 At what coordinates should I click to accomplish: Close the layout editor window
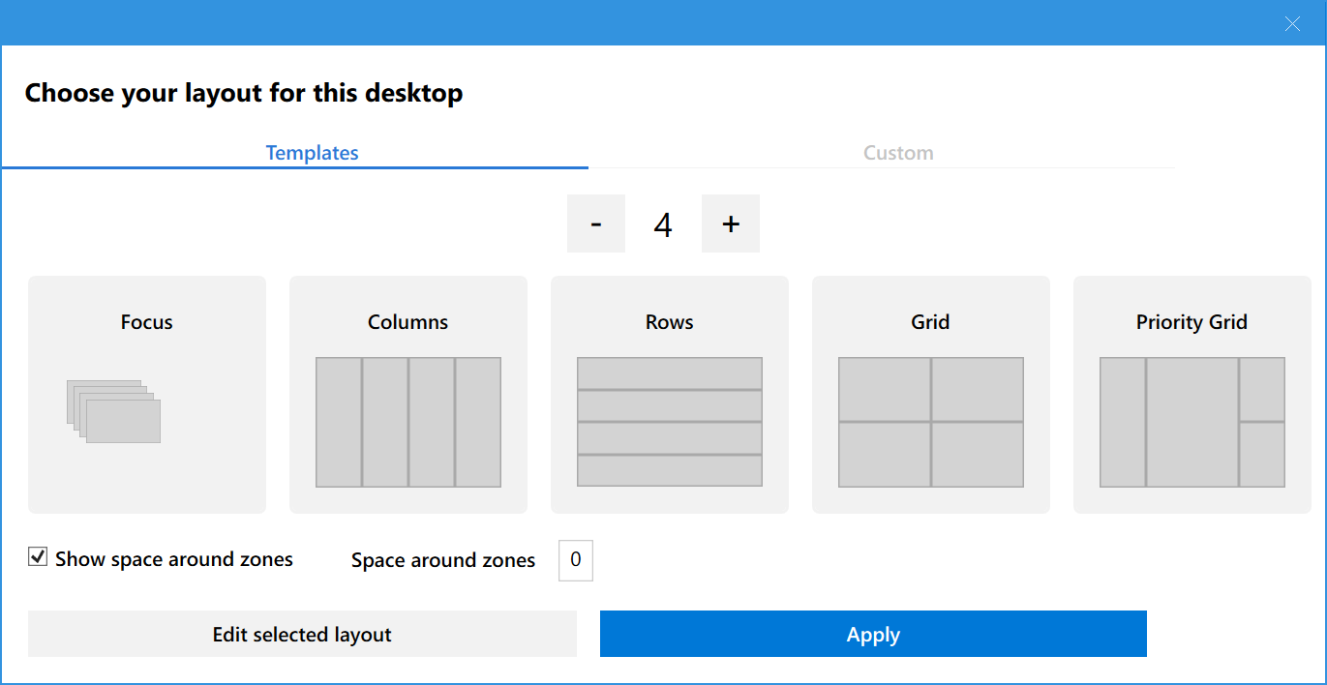pyautogui.click(x=1292, y=24)
